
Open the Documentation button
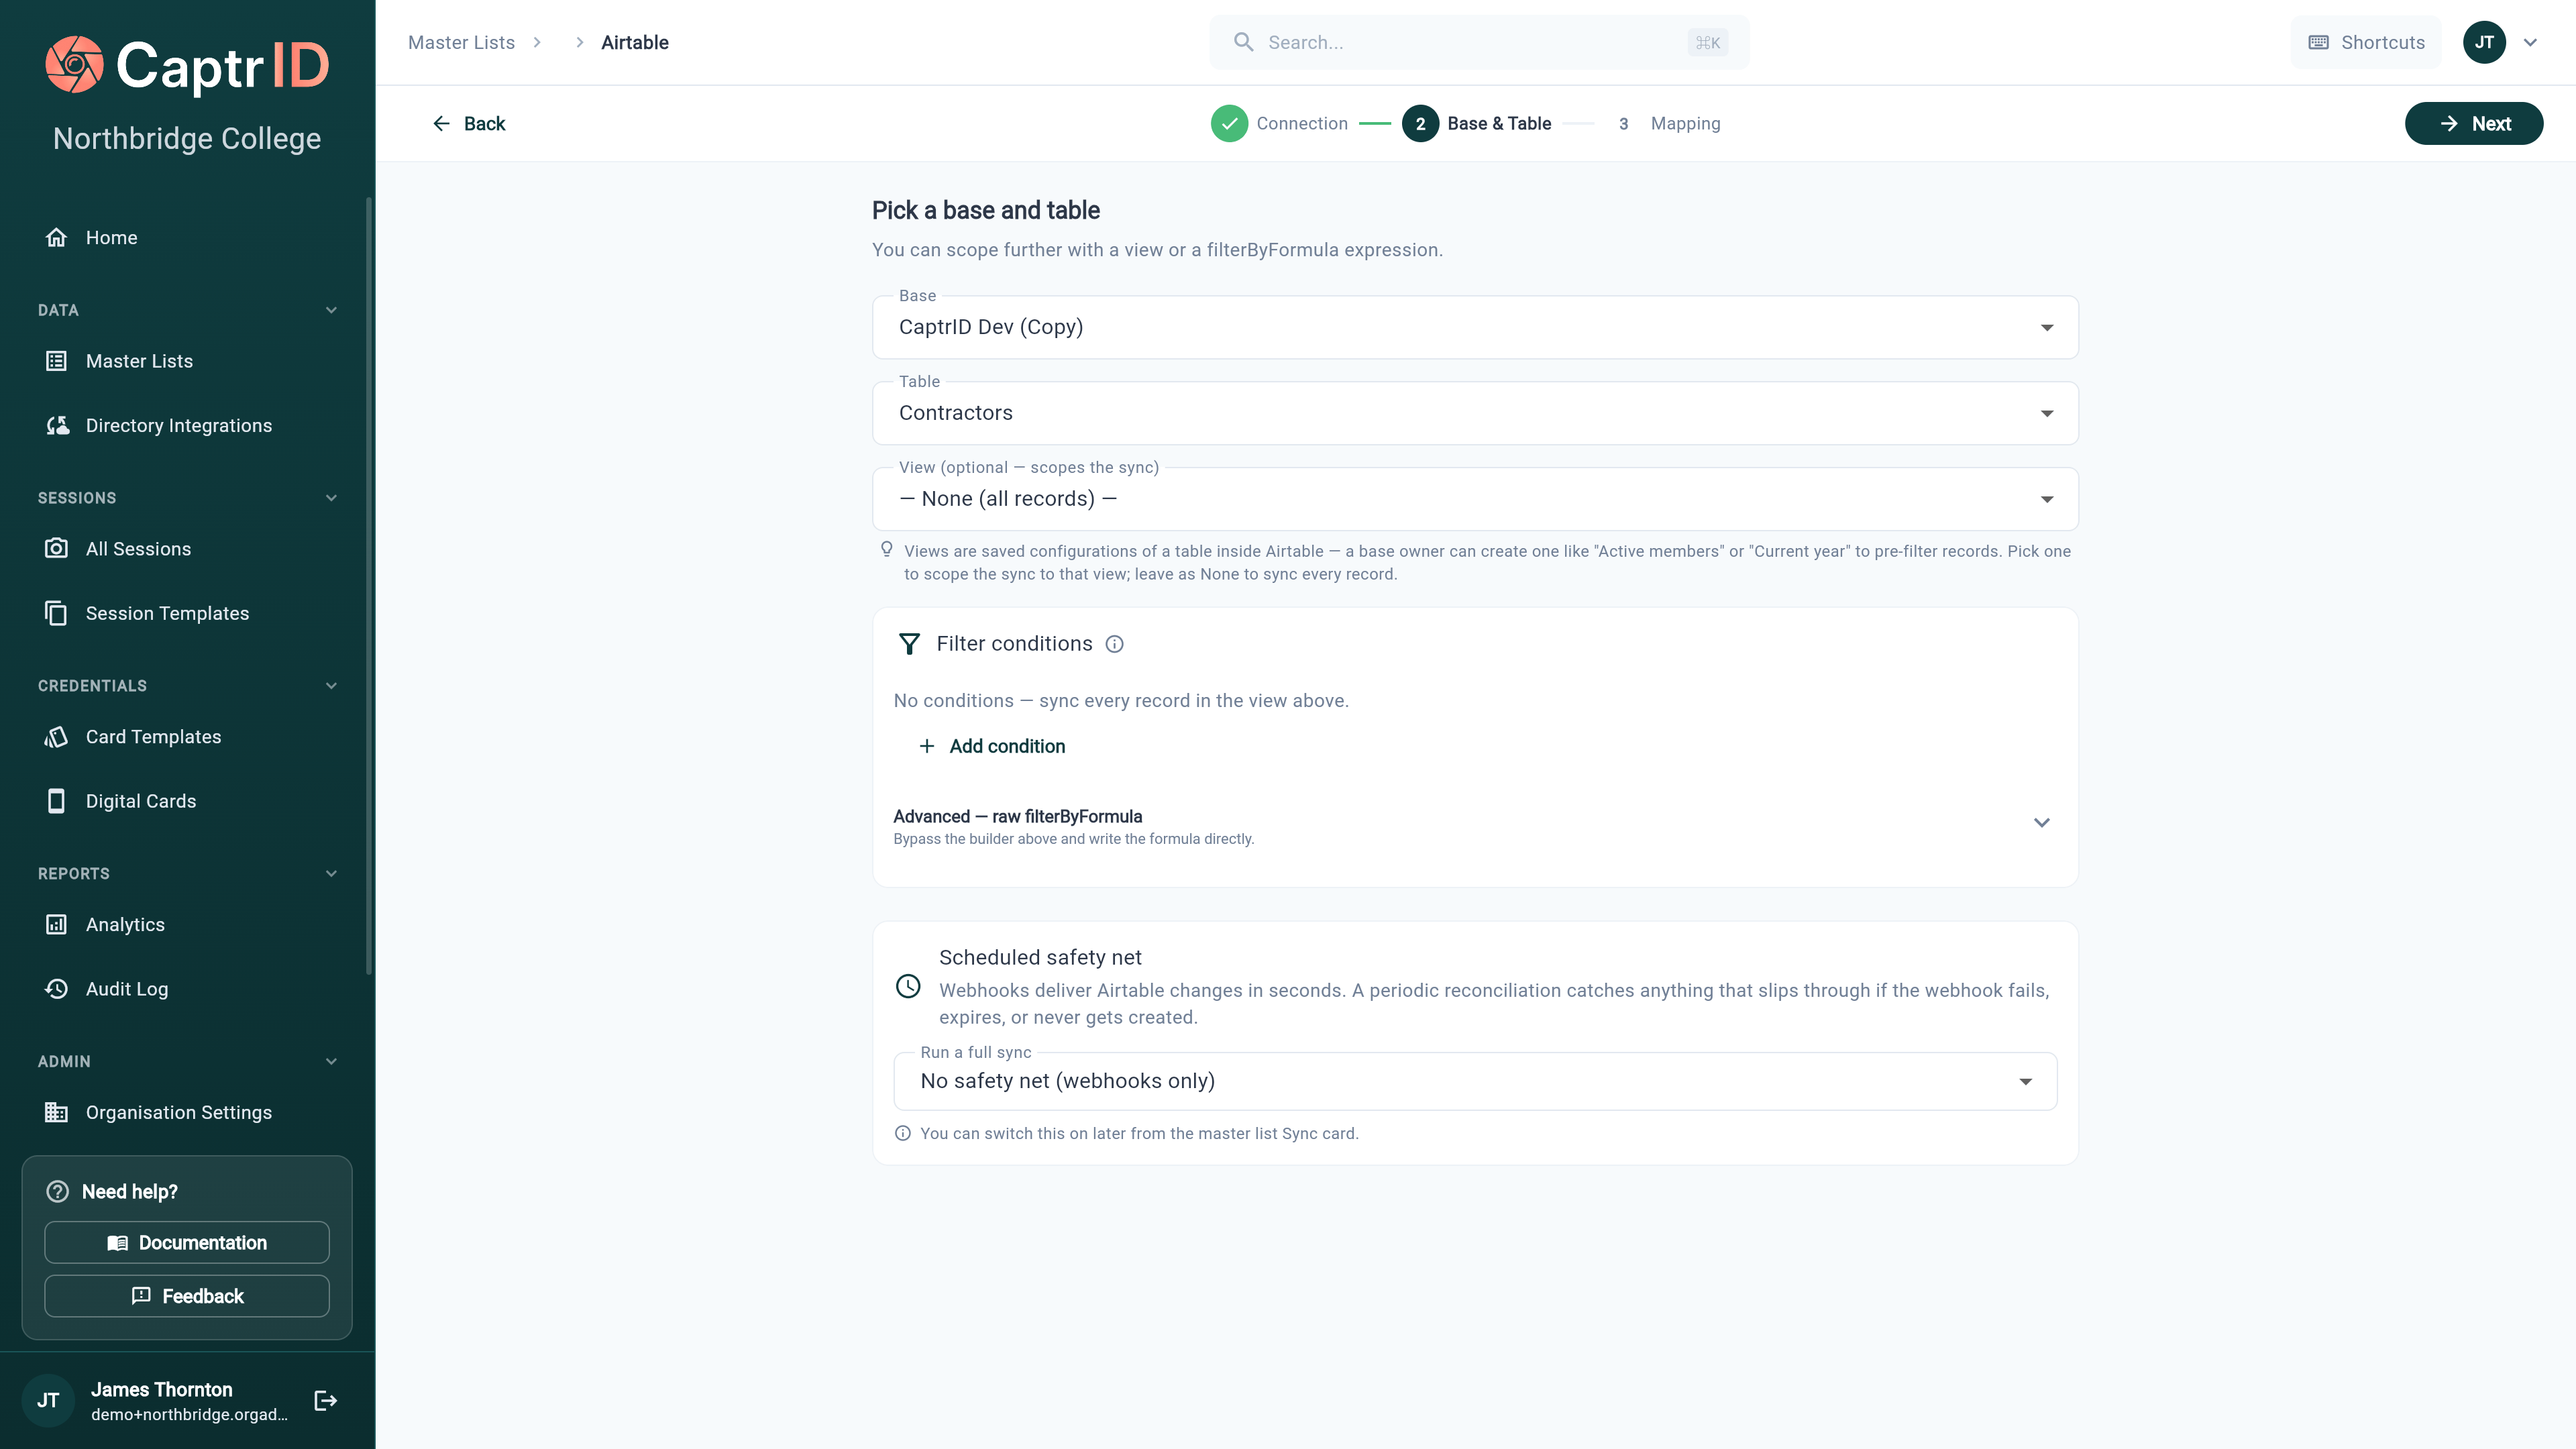(187, 1243)
